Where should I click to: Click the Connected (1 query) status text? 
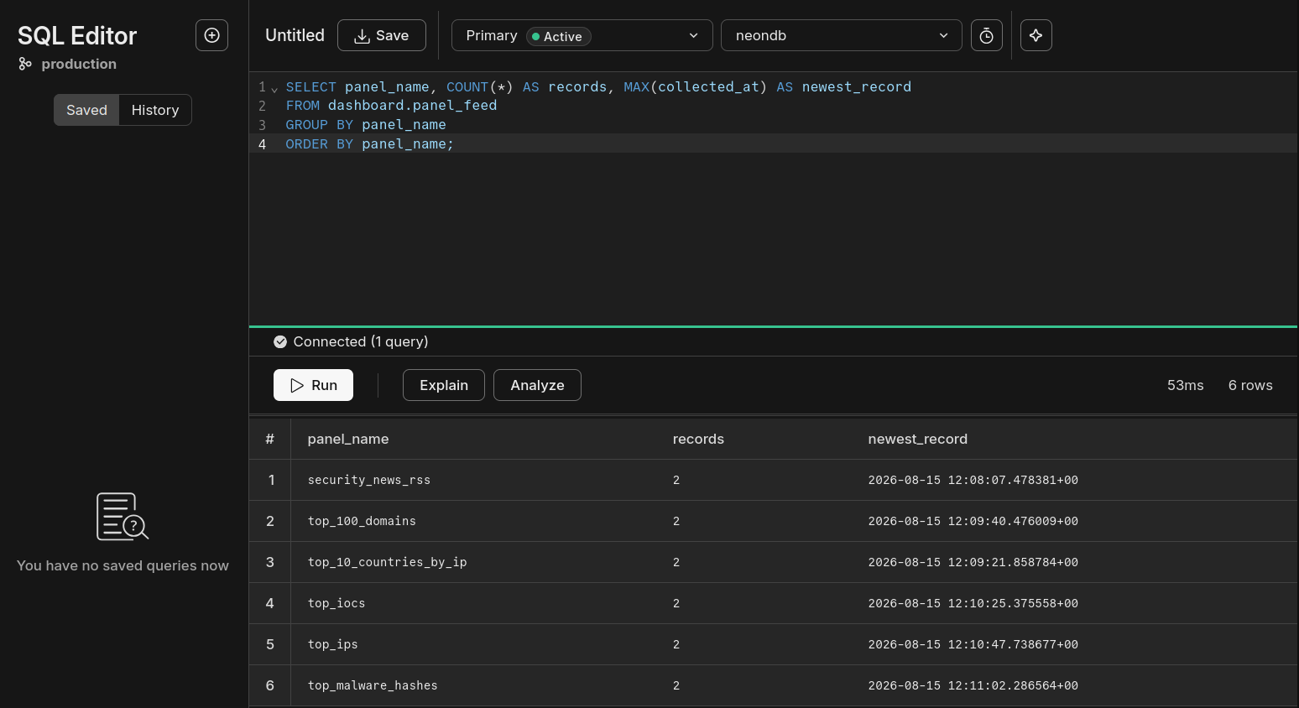coord(361,341)
